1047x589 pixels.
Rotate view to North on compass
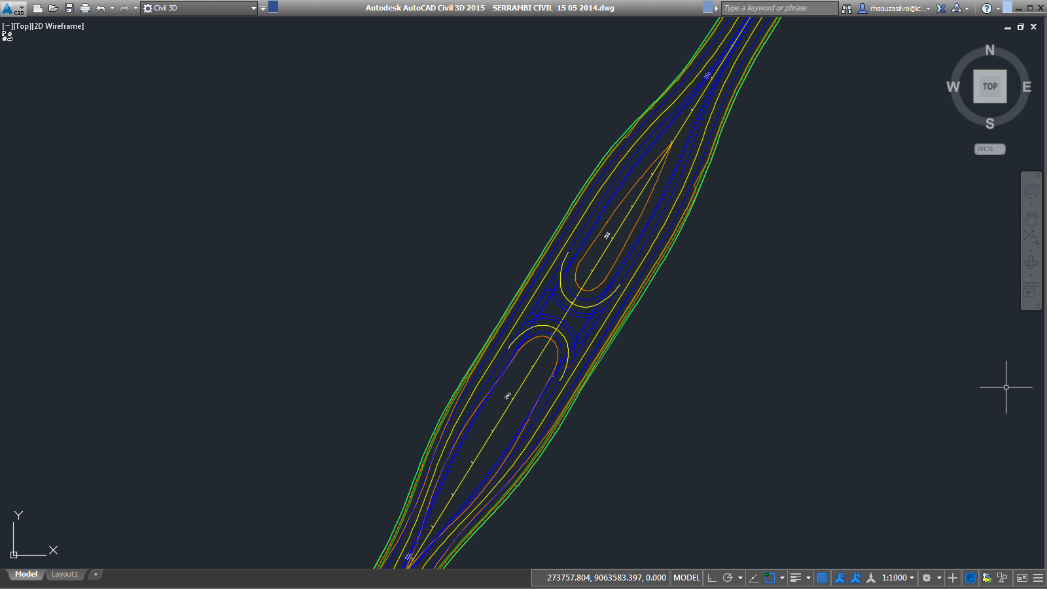pos(989,50)
